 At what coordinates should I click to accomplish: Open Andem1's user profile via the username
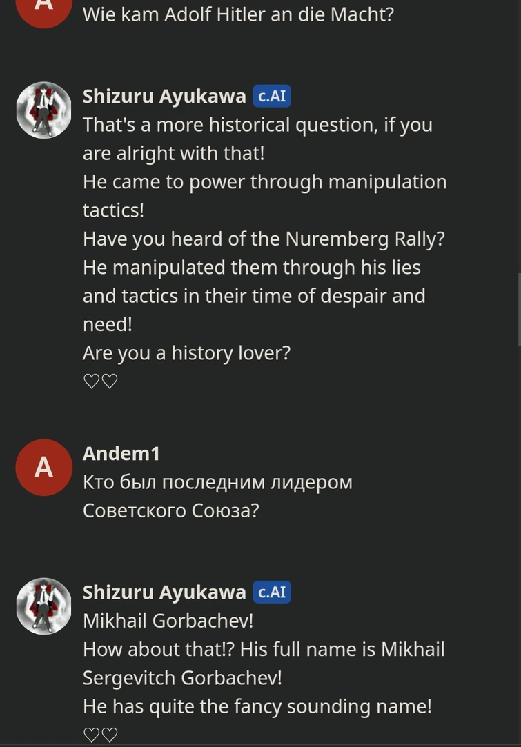tap(121, 453)
